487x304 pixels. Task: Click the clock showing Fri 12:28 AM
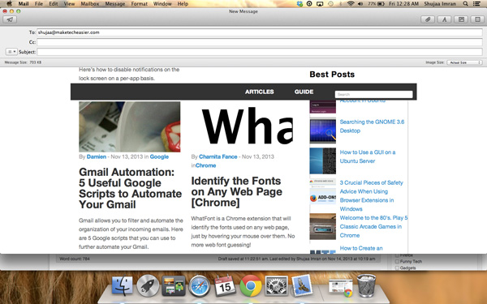click(x=403, y=4)
